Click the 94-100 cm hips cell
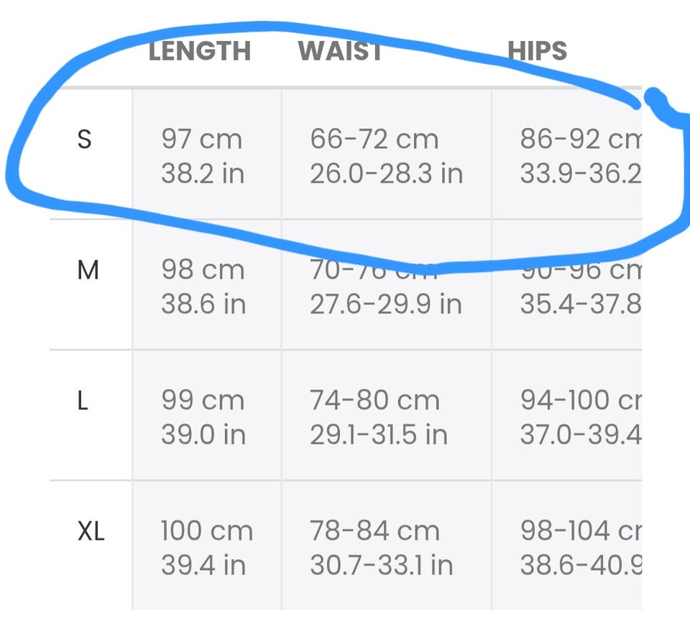The width and height of the screenshot is (690, 629). pos(567,415)
